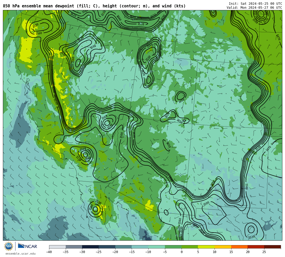The image size is (285, 257).
Task: Click the -20 colorbar tick label
Action: click(x=115, y=252)
